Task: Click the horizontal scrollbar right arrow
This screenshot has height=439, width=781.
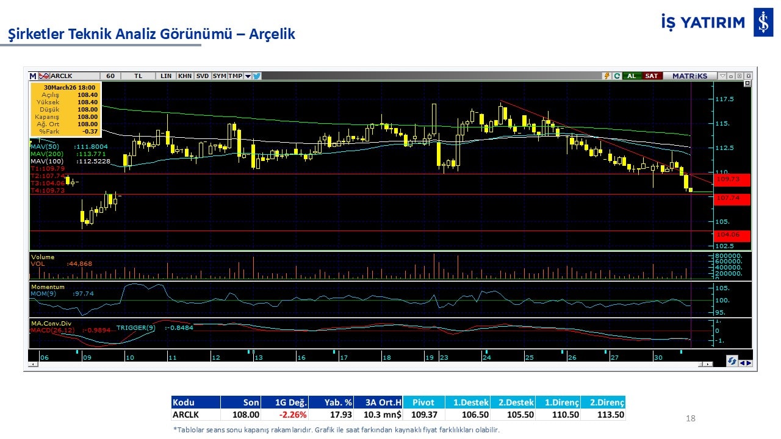Action: 708,364
